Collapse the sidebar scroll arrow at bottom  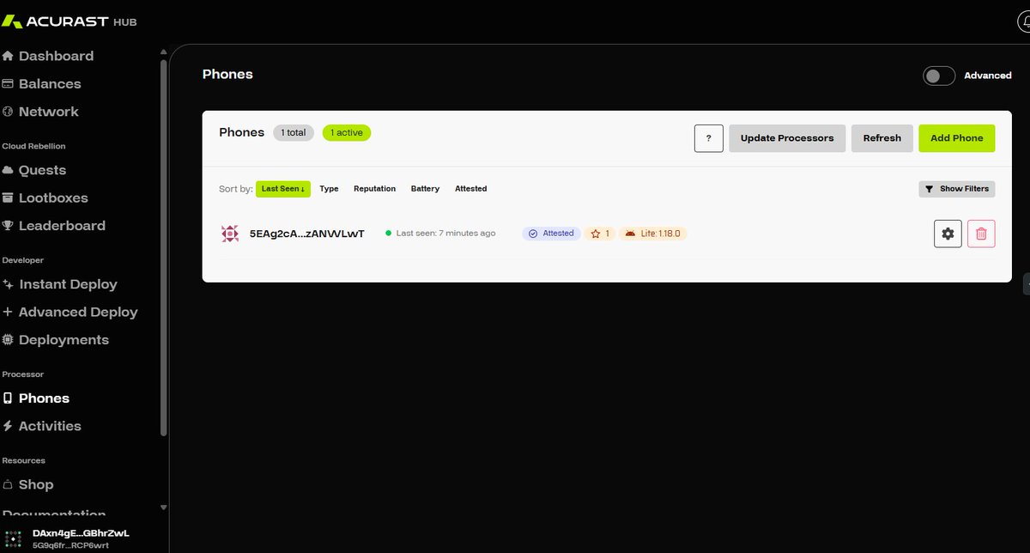tap(163, 506)
